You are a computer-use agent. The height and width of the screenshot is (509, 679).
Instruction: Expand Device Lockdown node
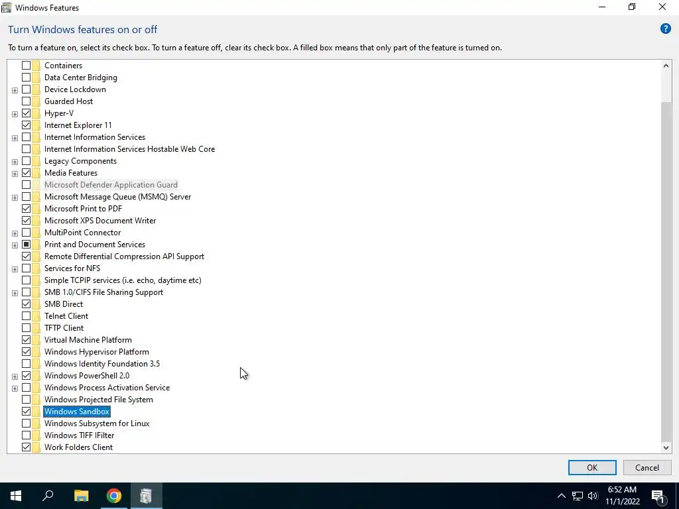[x=15, y=90]
